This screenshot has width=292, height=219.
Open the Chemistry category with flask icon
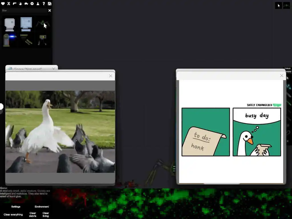[x=38, y=3]
